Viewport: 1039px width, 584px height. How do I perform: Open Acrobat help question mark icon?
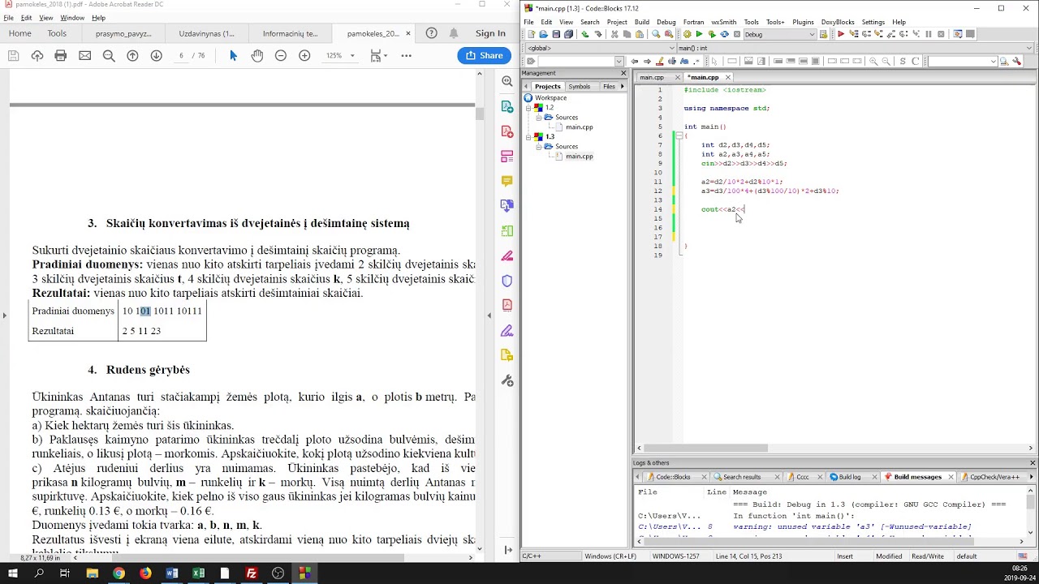click(x=431, y=33)
